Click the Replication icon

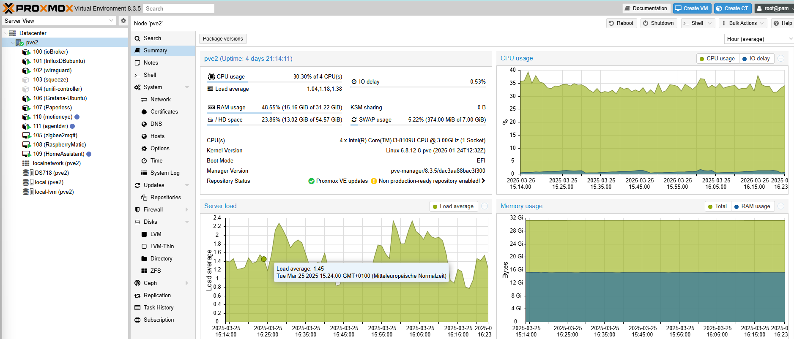(x=137, y=296)
